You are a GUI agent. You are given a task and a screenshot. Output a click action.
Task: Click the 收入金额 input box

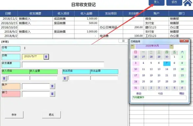[44, 78]
